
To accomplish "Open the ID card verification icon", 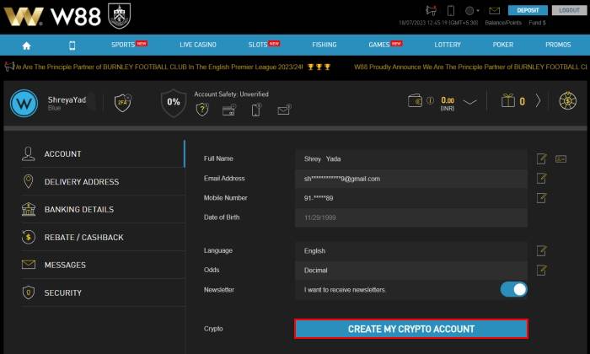I will click(560, 158).
